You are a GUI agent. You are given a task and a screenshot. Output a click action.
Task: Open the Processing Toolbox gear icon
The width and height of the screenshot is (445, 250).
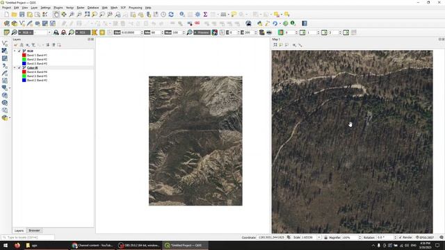click(197, 14)
